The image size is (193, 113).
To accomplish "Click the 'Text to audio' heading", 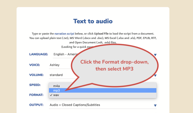I will click(93, 21).
